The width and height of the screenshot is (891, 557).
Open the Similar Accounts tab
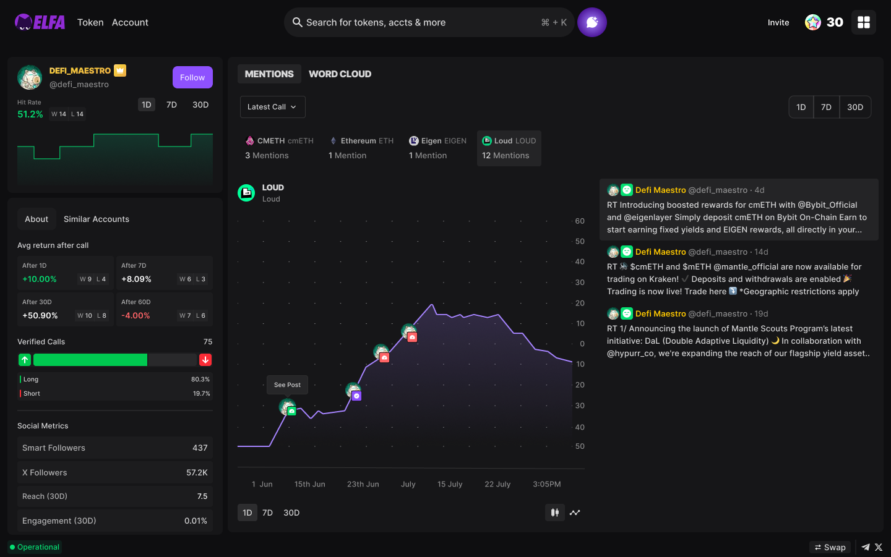click(x=97, y=219)
